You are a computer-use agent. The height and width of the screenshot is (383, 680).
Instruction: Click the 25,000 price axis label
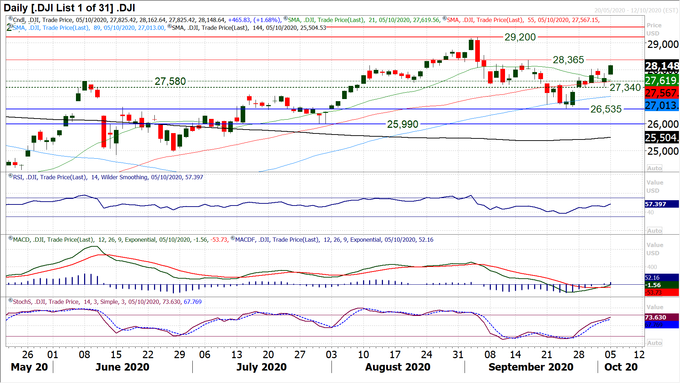click(663, 151)
